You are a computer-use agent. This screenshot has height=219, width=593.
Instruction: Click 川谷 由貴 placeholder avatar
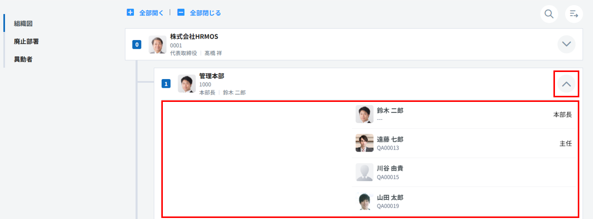tap(364, 172)
